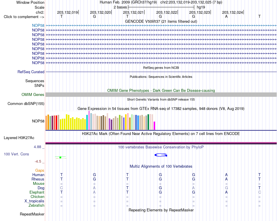
Task: Click the Layered H3K27Ac track label
Action: 19,138
